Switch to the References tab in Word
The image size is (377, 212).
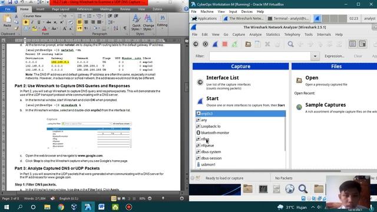85,9
